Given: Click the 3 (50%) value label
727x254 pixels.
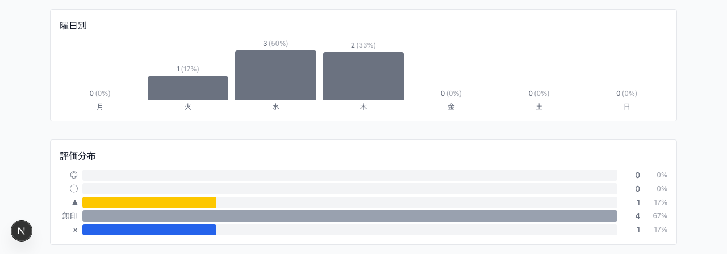Looking at the screenshot, I should tap(275, 44).
